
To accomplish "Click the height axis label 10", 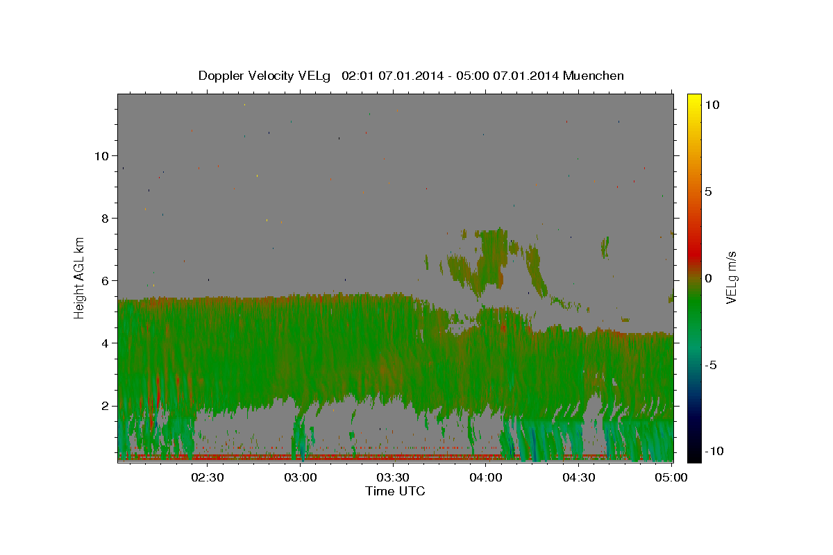I will pyautogui.click(x=101, y=155).
